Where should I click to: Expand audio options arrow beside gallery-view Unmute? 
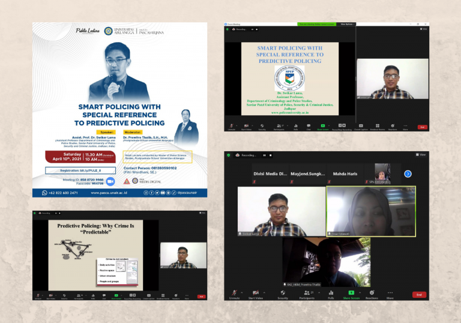(242, 292)
